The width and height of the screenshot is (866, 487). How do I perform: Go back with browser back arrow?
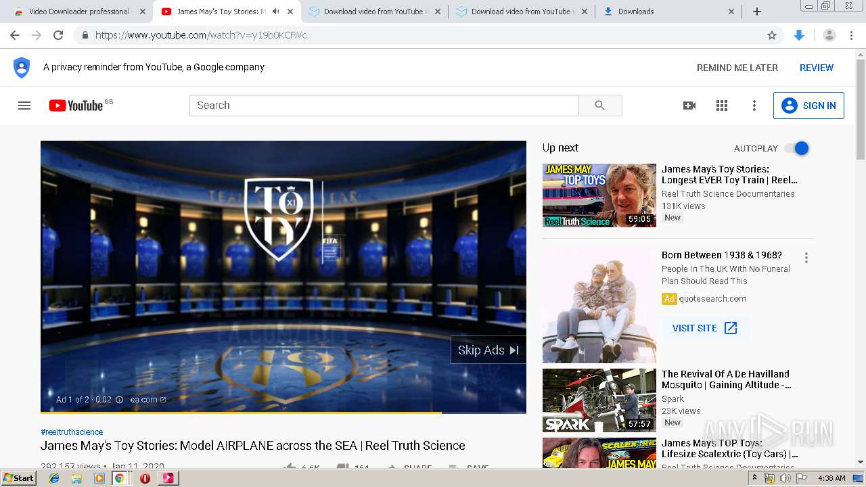coord(15,35)
